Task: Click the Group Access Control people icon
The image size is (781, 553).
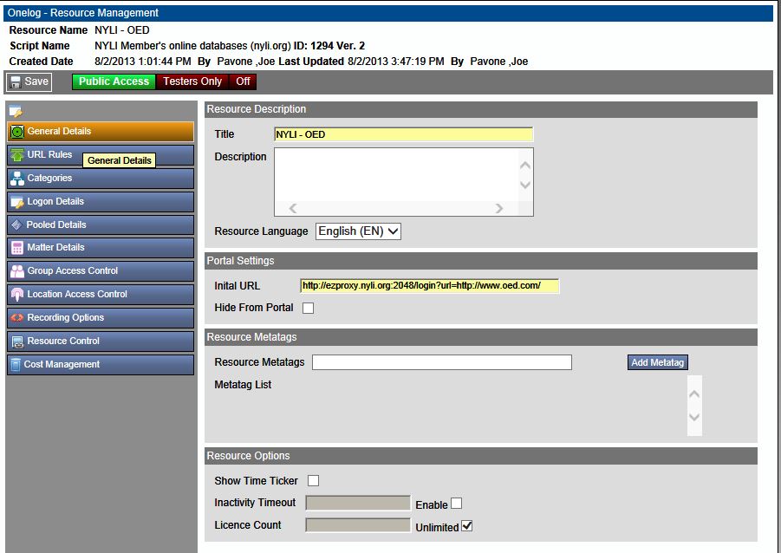Action: pyautogui.click(x=17, y=271)
